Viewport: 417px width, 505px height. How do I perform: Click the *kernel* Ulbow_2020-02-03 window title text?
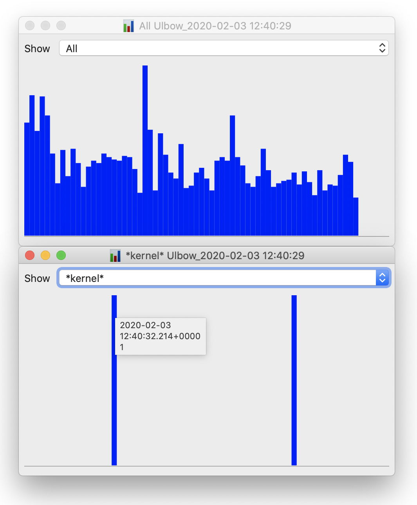pos(215,256)
